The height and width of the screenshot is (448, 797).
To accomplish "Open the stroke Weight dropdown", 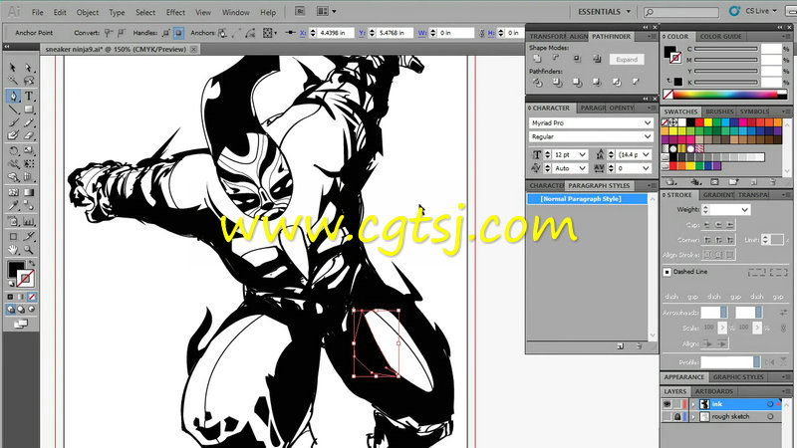I will click(744, 210).
